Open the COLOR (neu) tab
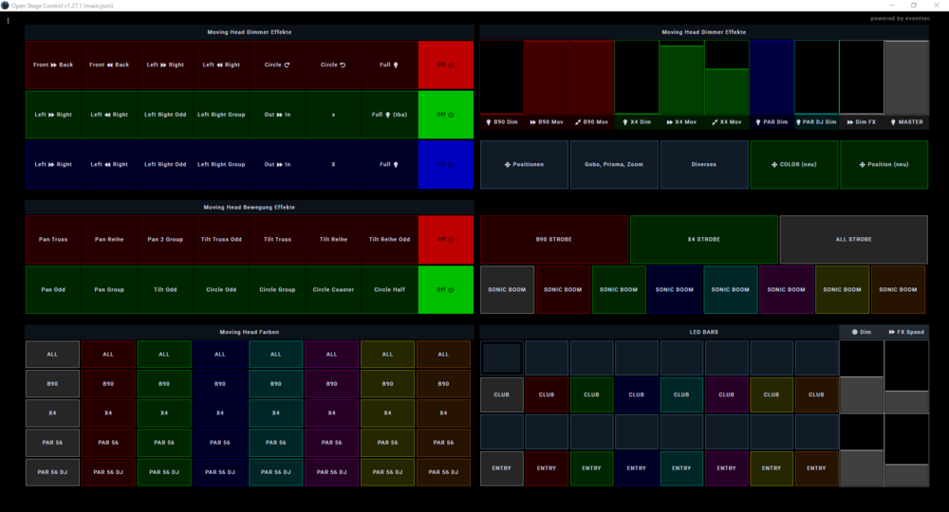Viewport: 949px width, 512px height. coord(794,164)
